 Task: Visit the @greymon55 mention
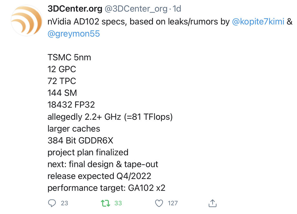(74, 34)
